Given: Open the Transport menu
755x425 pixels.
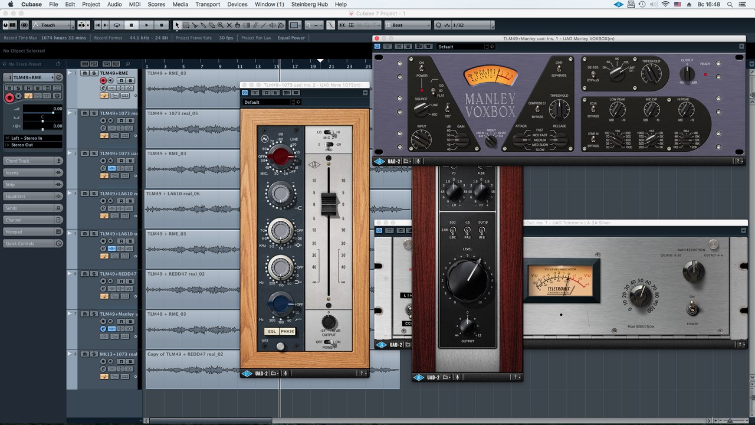Looking at the screenshot, I should coord(208,4).
